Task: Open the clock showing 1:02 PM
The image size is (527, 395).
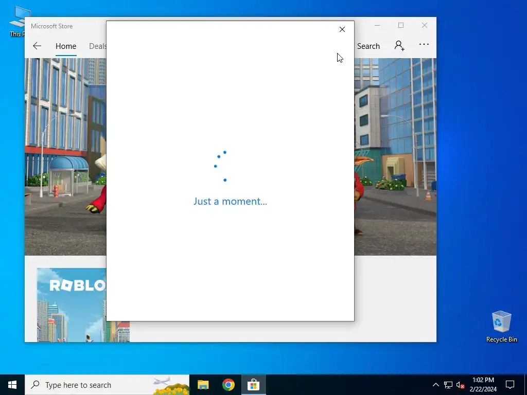Action: coord(483,385)
